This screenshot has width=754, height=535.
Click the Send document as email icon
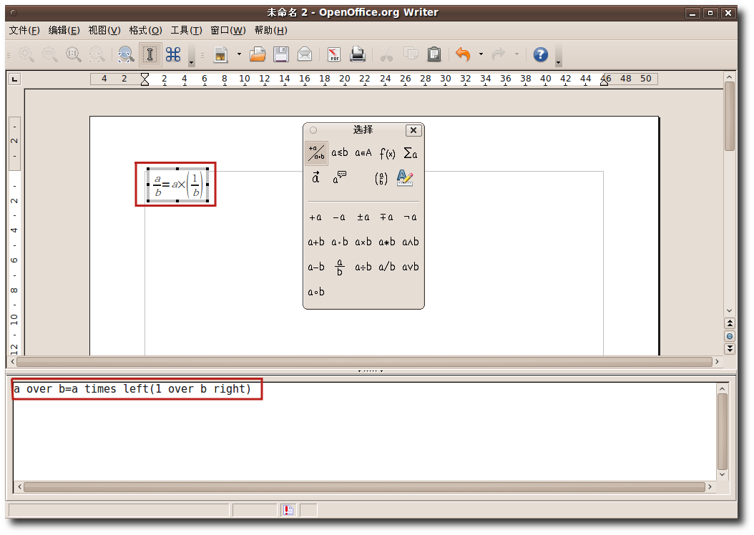[x=304, y=55]
